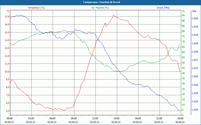The width and height of the screenshot is (201, 125).
Task: Click temperature axis value "8,0"
Action: tap(8, 87)
